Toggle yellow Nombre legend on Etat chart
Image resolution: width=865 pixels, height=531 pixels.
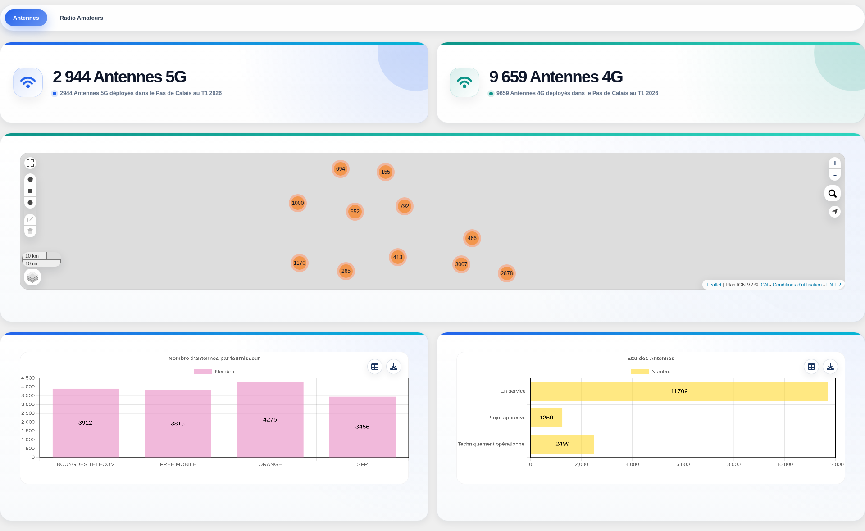tap(651, 372)
